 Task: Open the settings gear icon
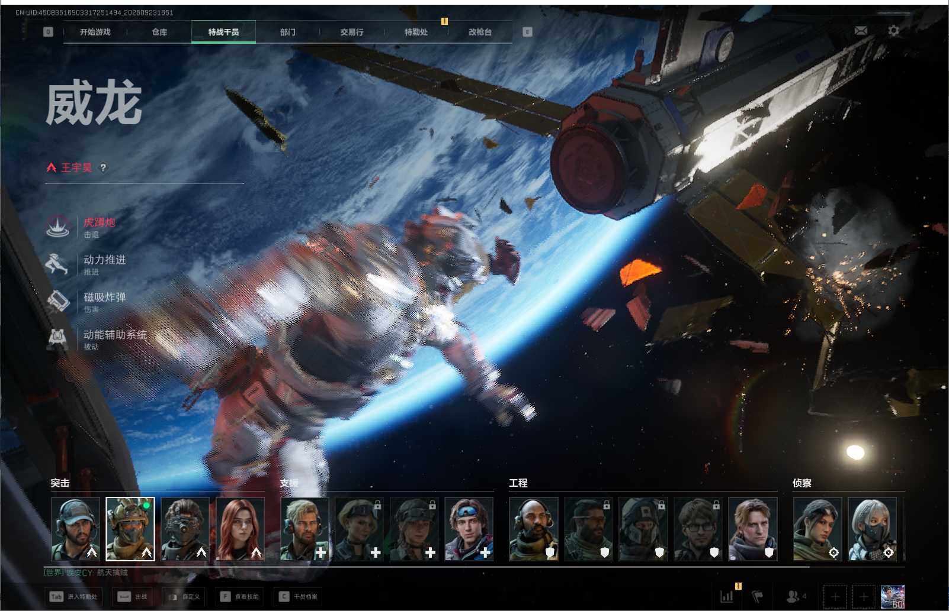click(x=894, y=30)
